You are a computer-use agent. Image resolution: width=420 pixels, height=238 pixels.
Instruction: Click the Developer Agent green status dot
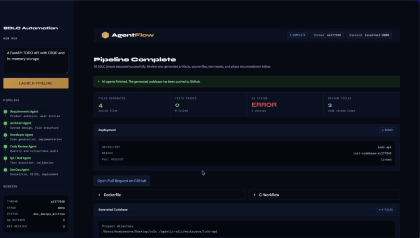point(5,135)
